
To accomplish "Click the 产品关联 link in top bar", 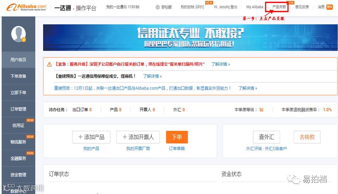I will [x=279, y=7].
